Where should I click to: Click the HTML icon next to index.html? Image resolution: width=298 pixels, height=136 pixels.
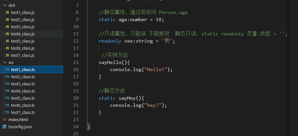coord(5,120)
